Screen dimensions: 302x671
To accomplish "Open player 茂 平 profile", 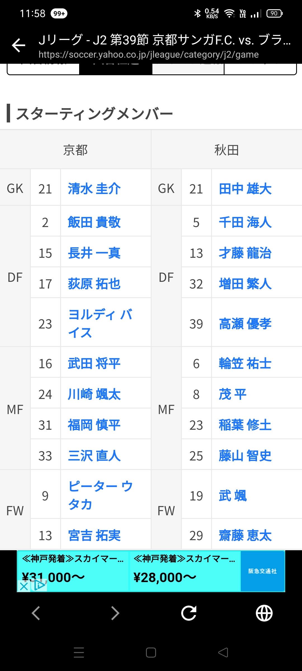I will coord(233,394).
